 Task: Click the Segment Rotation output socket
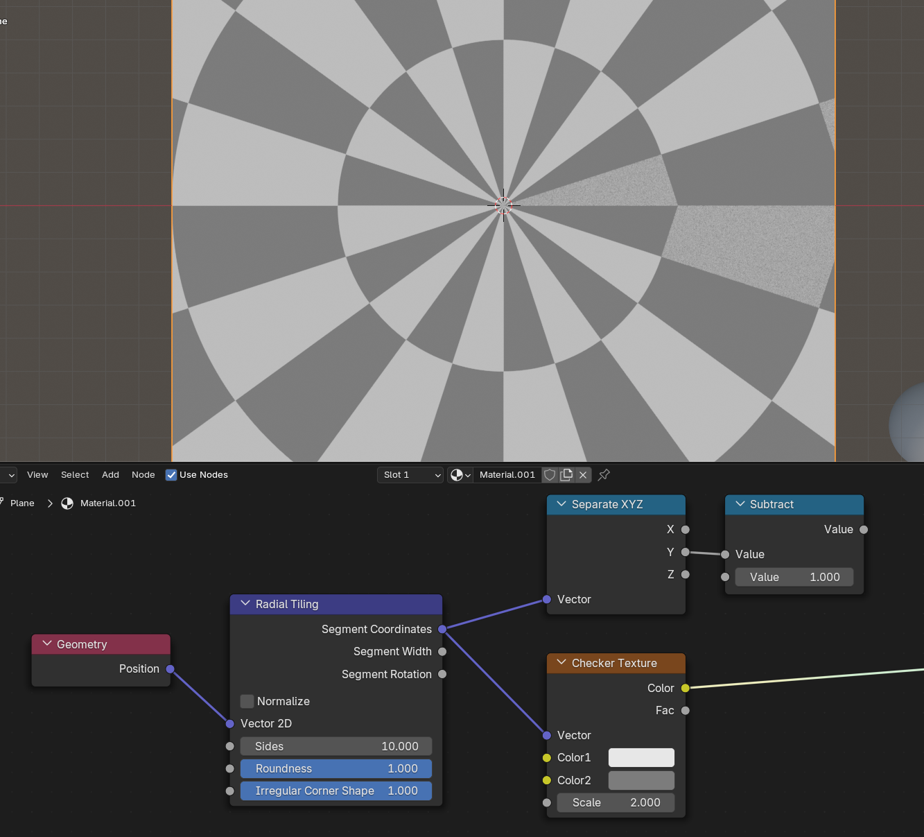tap(442, 674)
